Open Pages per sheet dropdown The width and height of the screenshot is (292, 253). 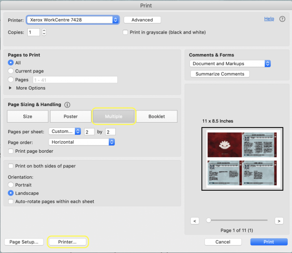click(x=65, y=131)
